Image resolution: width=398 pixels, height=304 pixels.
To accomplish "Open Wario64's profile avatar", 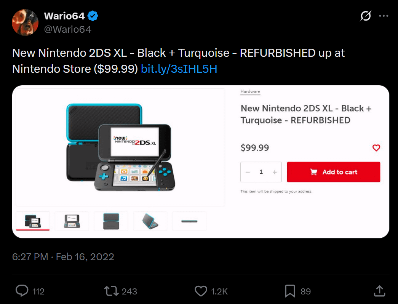I will click(x=25, y=22).
